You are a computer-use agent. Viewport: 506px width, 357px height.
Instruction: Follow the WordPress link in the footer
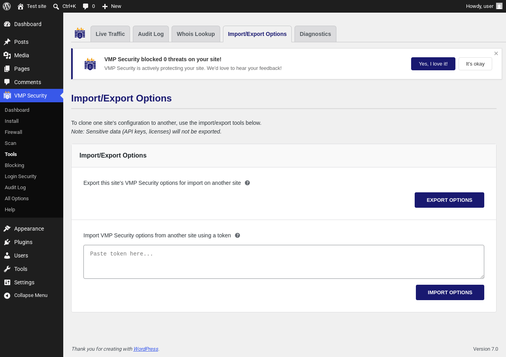146,349
